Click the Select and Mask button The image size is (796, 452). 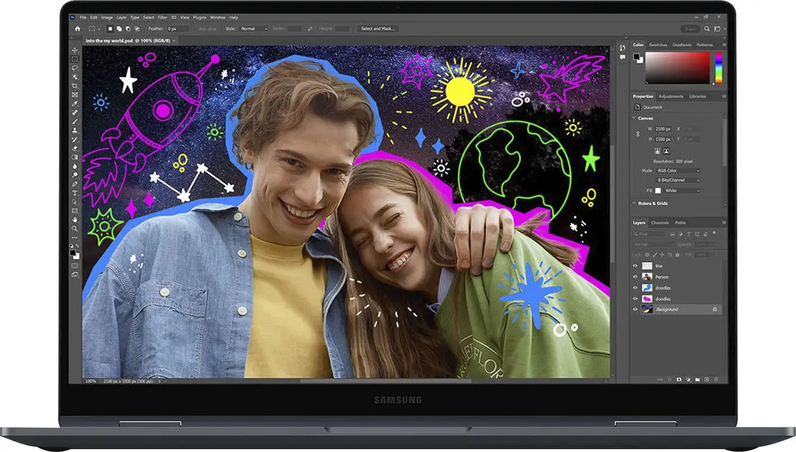point(378,29)
